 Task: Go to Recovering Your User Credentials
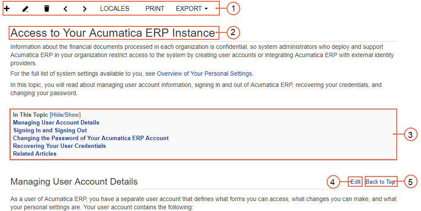59,146
